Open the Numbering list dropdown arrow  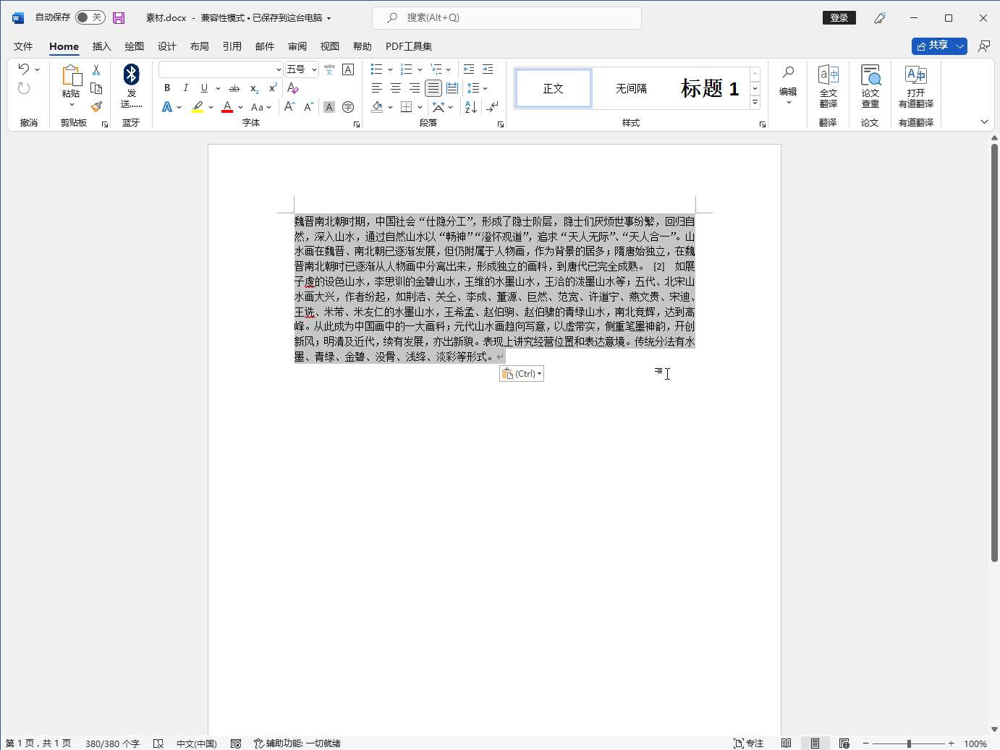tap(420, 69)
